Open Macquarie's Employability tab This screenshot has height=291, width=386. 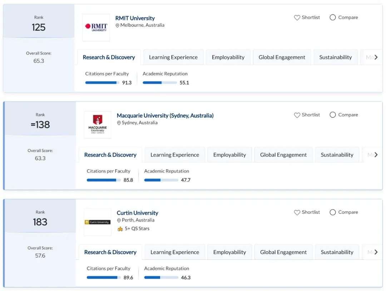click(x=230, y=155)
